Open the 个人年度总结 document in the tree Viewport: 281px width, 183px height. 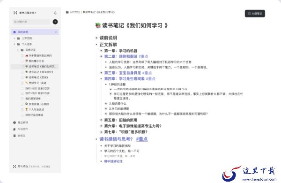click(x=37, y=109)
